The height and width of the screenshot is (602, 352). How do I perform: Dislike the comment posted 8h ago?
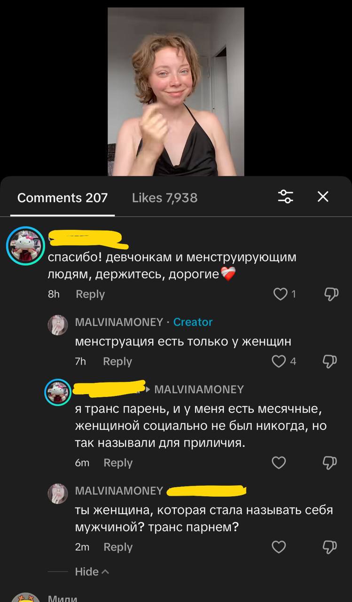(331, 294)
